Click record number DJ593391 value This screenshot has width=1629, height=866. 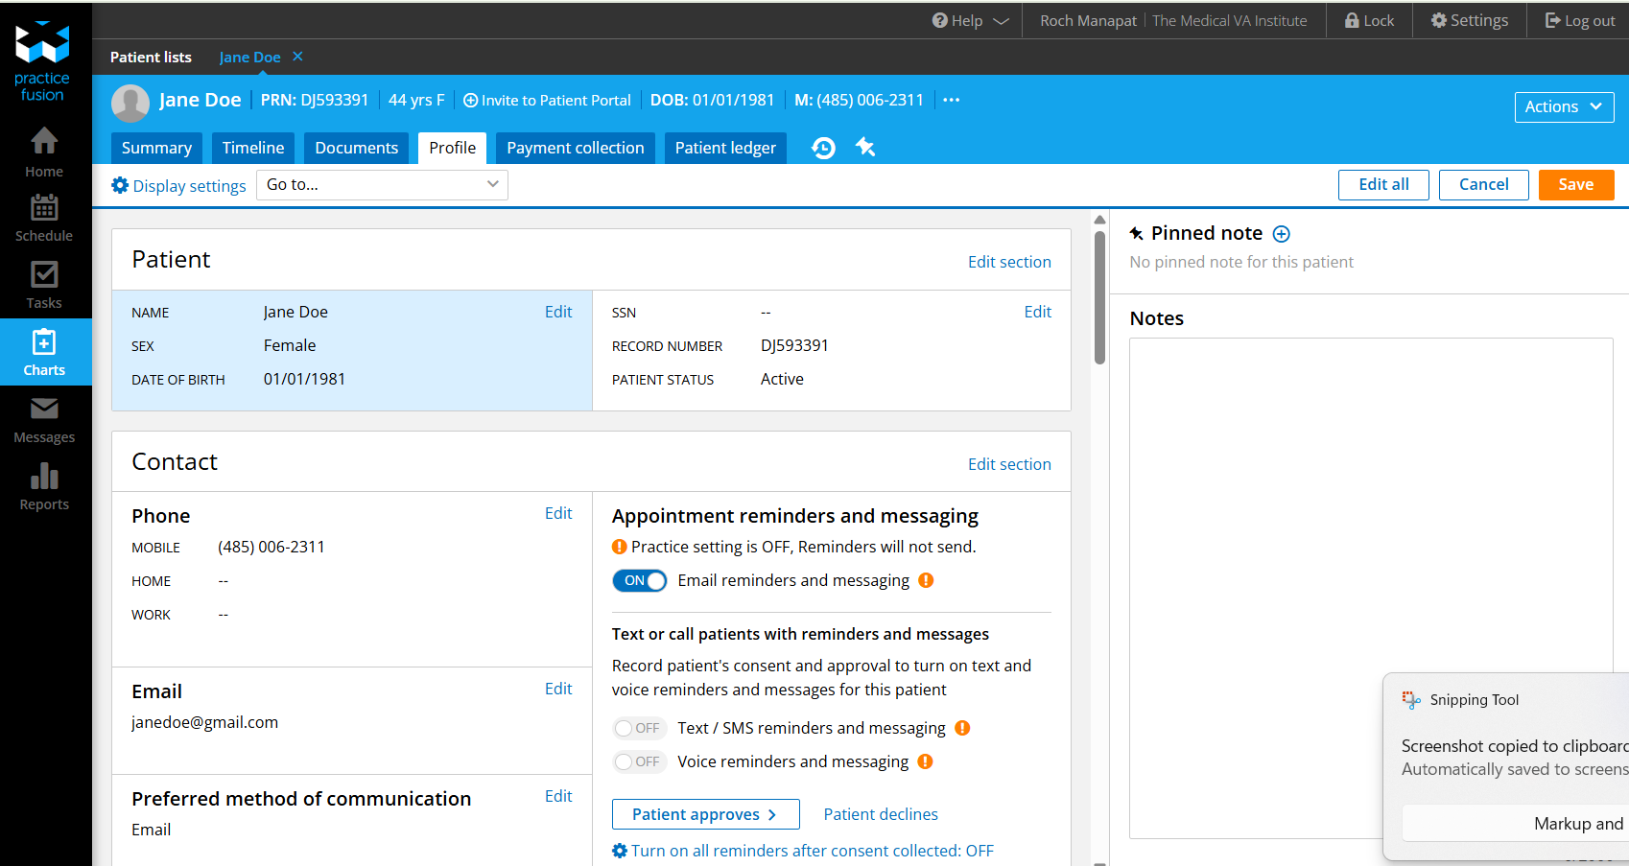(x=794, y=345)
